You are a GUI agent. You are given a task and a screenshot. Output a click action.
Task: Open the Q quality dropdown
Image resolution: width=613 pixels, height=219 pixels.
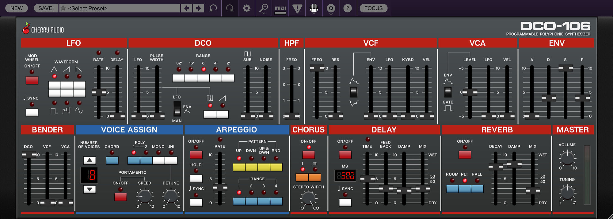pyautogui.click(x=331, y=8)
